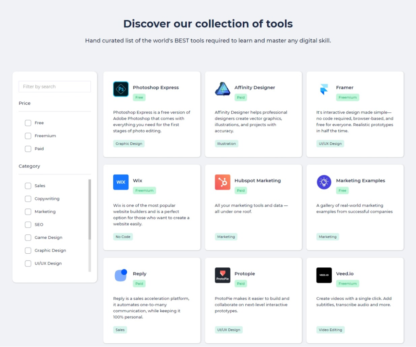
Task: Click the Category filter heading
Action: (x=29, y=166)
